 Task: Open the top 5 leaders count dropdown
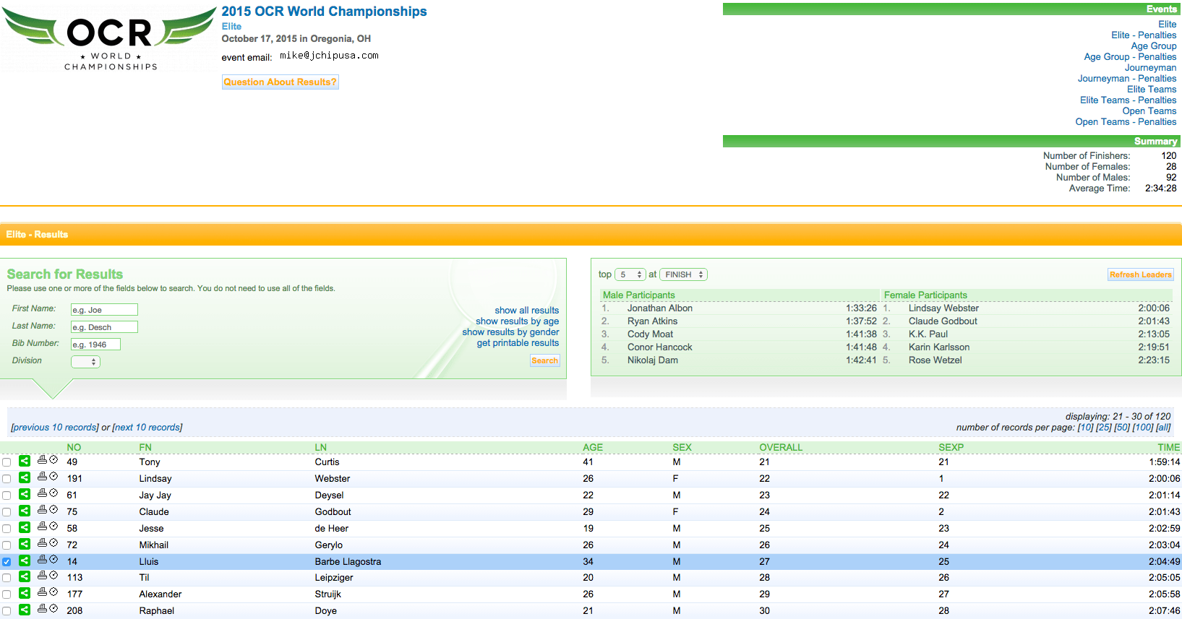(x=630, y=274)
